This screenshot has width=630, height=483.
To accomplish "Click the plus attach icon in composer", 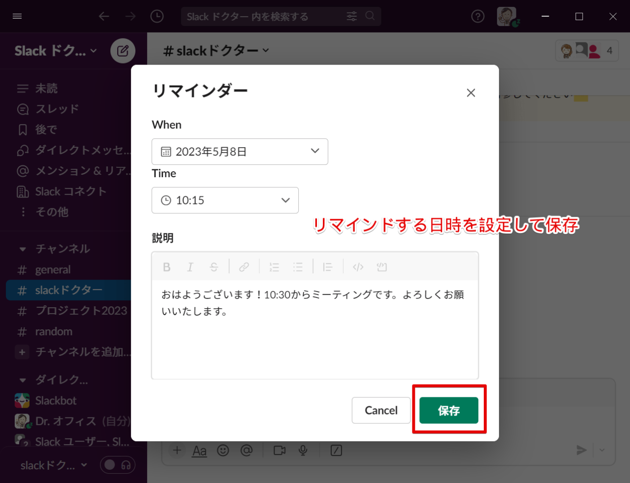I will coord(177,451).
